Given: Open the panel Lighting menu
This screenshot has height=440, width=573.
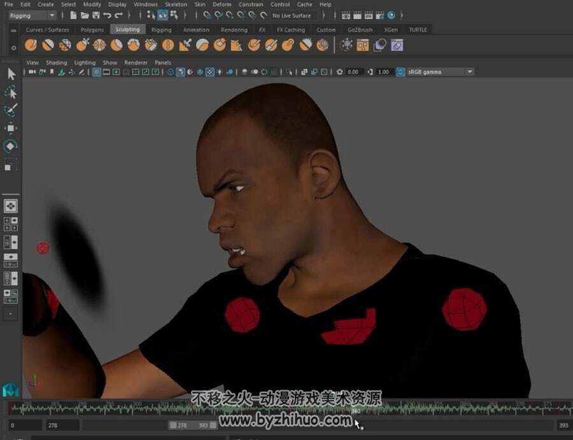Looking at the screenshot, I should click(x=85, y=63).
